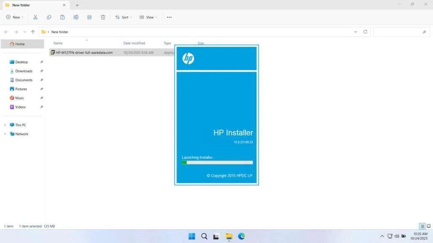Screen dimensions: 433x243
Task: Pin or unpin the Downloads folder
Action: click(x=41, y=71)
